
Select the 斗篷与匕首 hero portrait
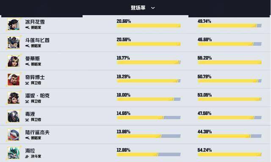coord(14,42)
